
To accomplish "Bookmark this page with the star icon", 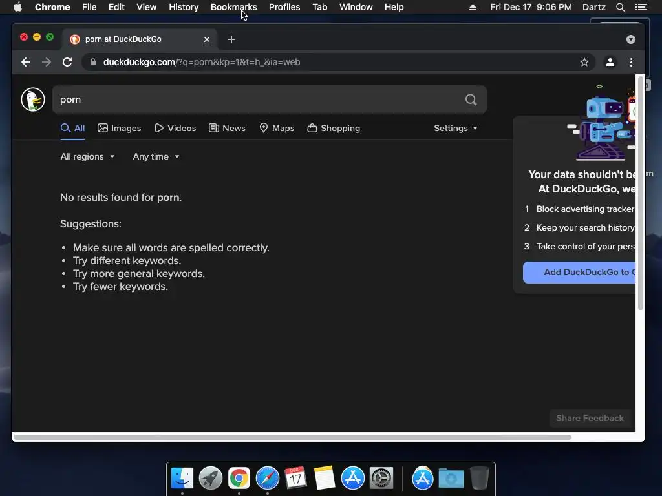I will pos(584,62).
